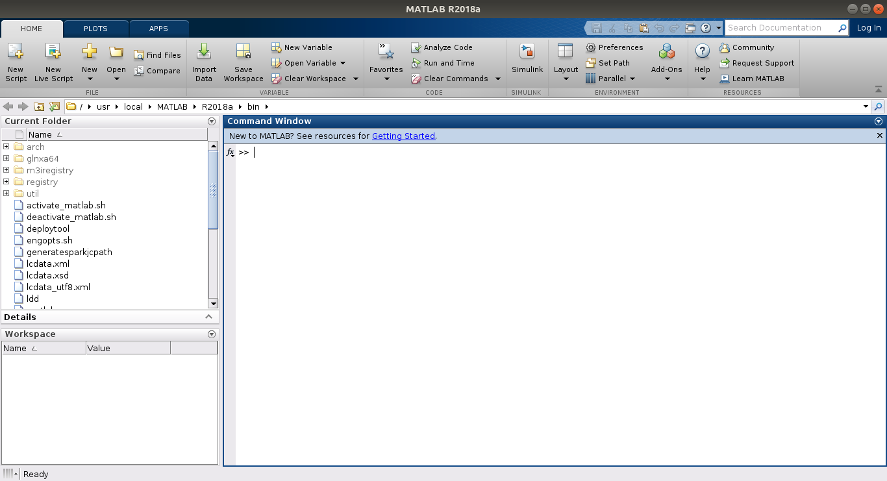Click the Help question mark icon

tap(702, 52)
